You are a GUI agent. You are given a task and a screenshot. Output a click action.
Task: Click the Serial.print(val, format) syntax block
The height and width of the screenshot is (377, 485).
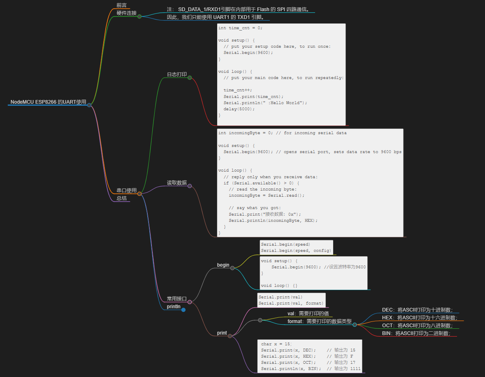coord(291,300)
